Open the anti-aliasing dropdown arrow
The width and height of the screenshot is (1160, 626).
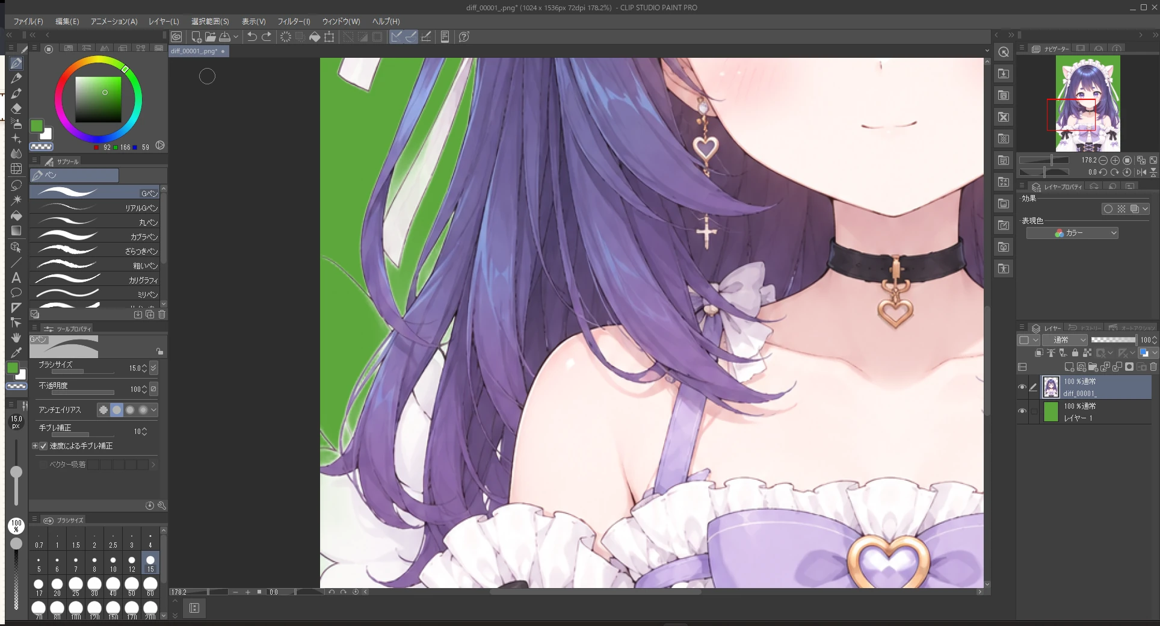[x=154, y=410]
